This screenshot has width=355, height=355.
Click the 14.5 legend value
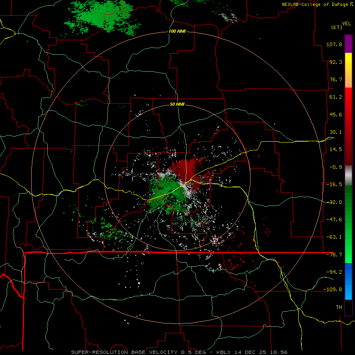pos(336,149)
